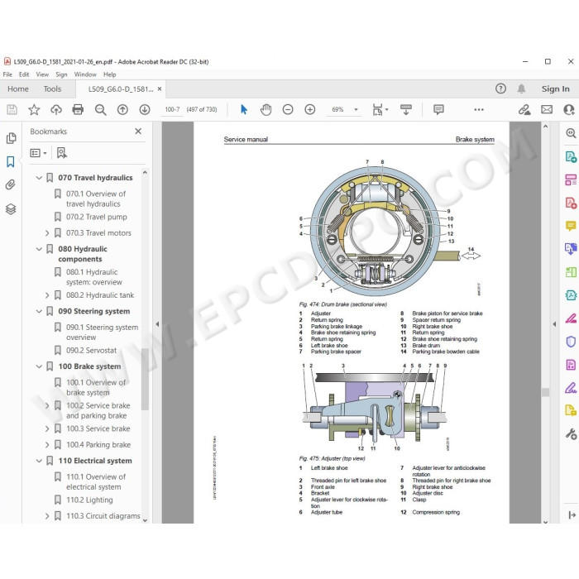Collapse left navigation pane arrow
The height and width of the screenshot is (579, 579).
click(157, 324)
